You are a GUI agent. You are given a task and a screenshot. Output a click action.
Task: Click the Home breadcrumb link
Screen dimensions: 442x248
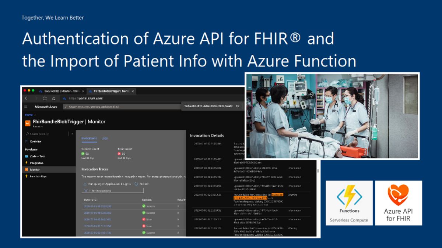[28, 115]
